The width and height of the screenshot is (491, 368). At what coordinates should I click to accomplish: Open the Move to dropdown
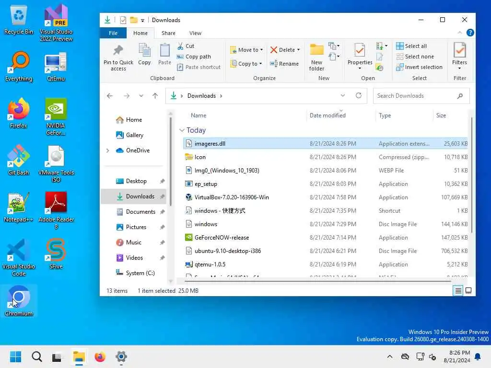point(247,50)
